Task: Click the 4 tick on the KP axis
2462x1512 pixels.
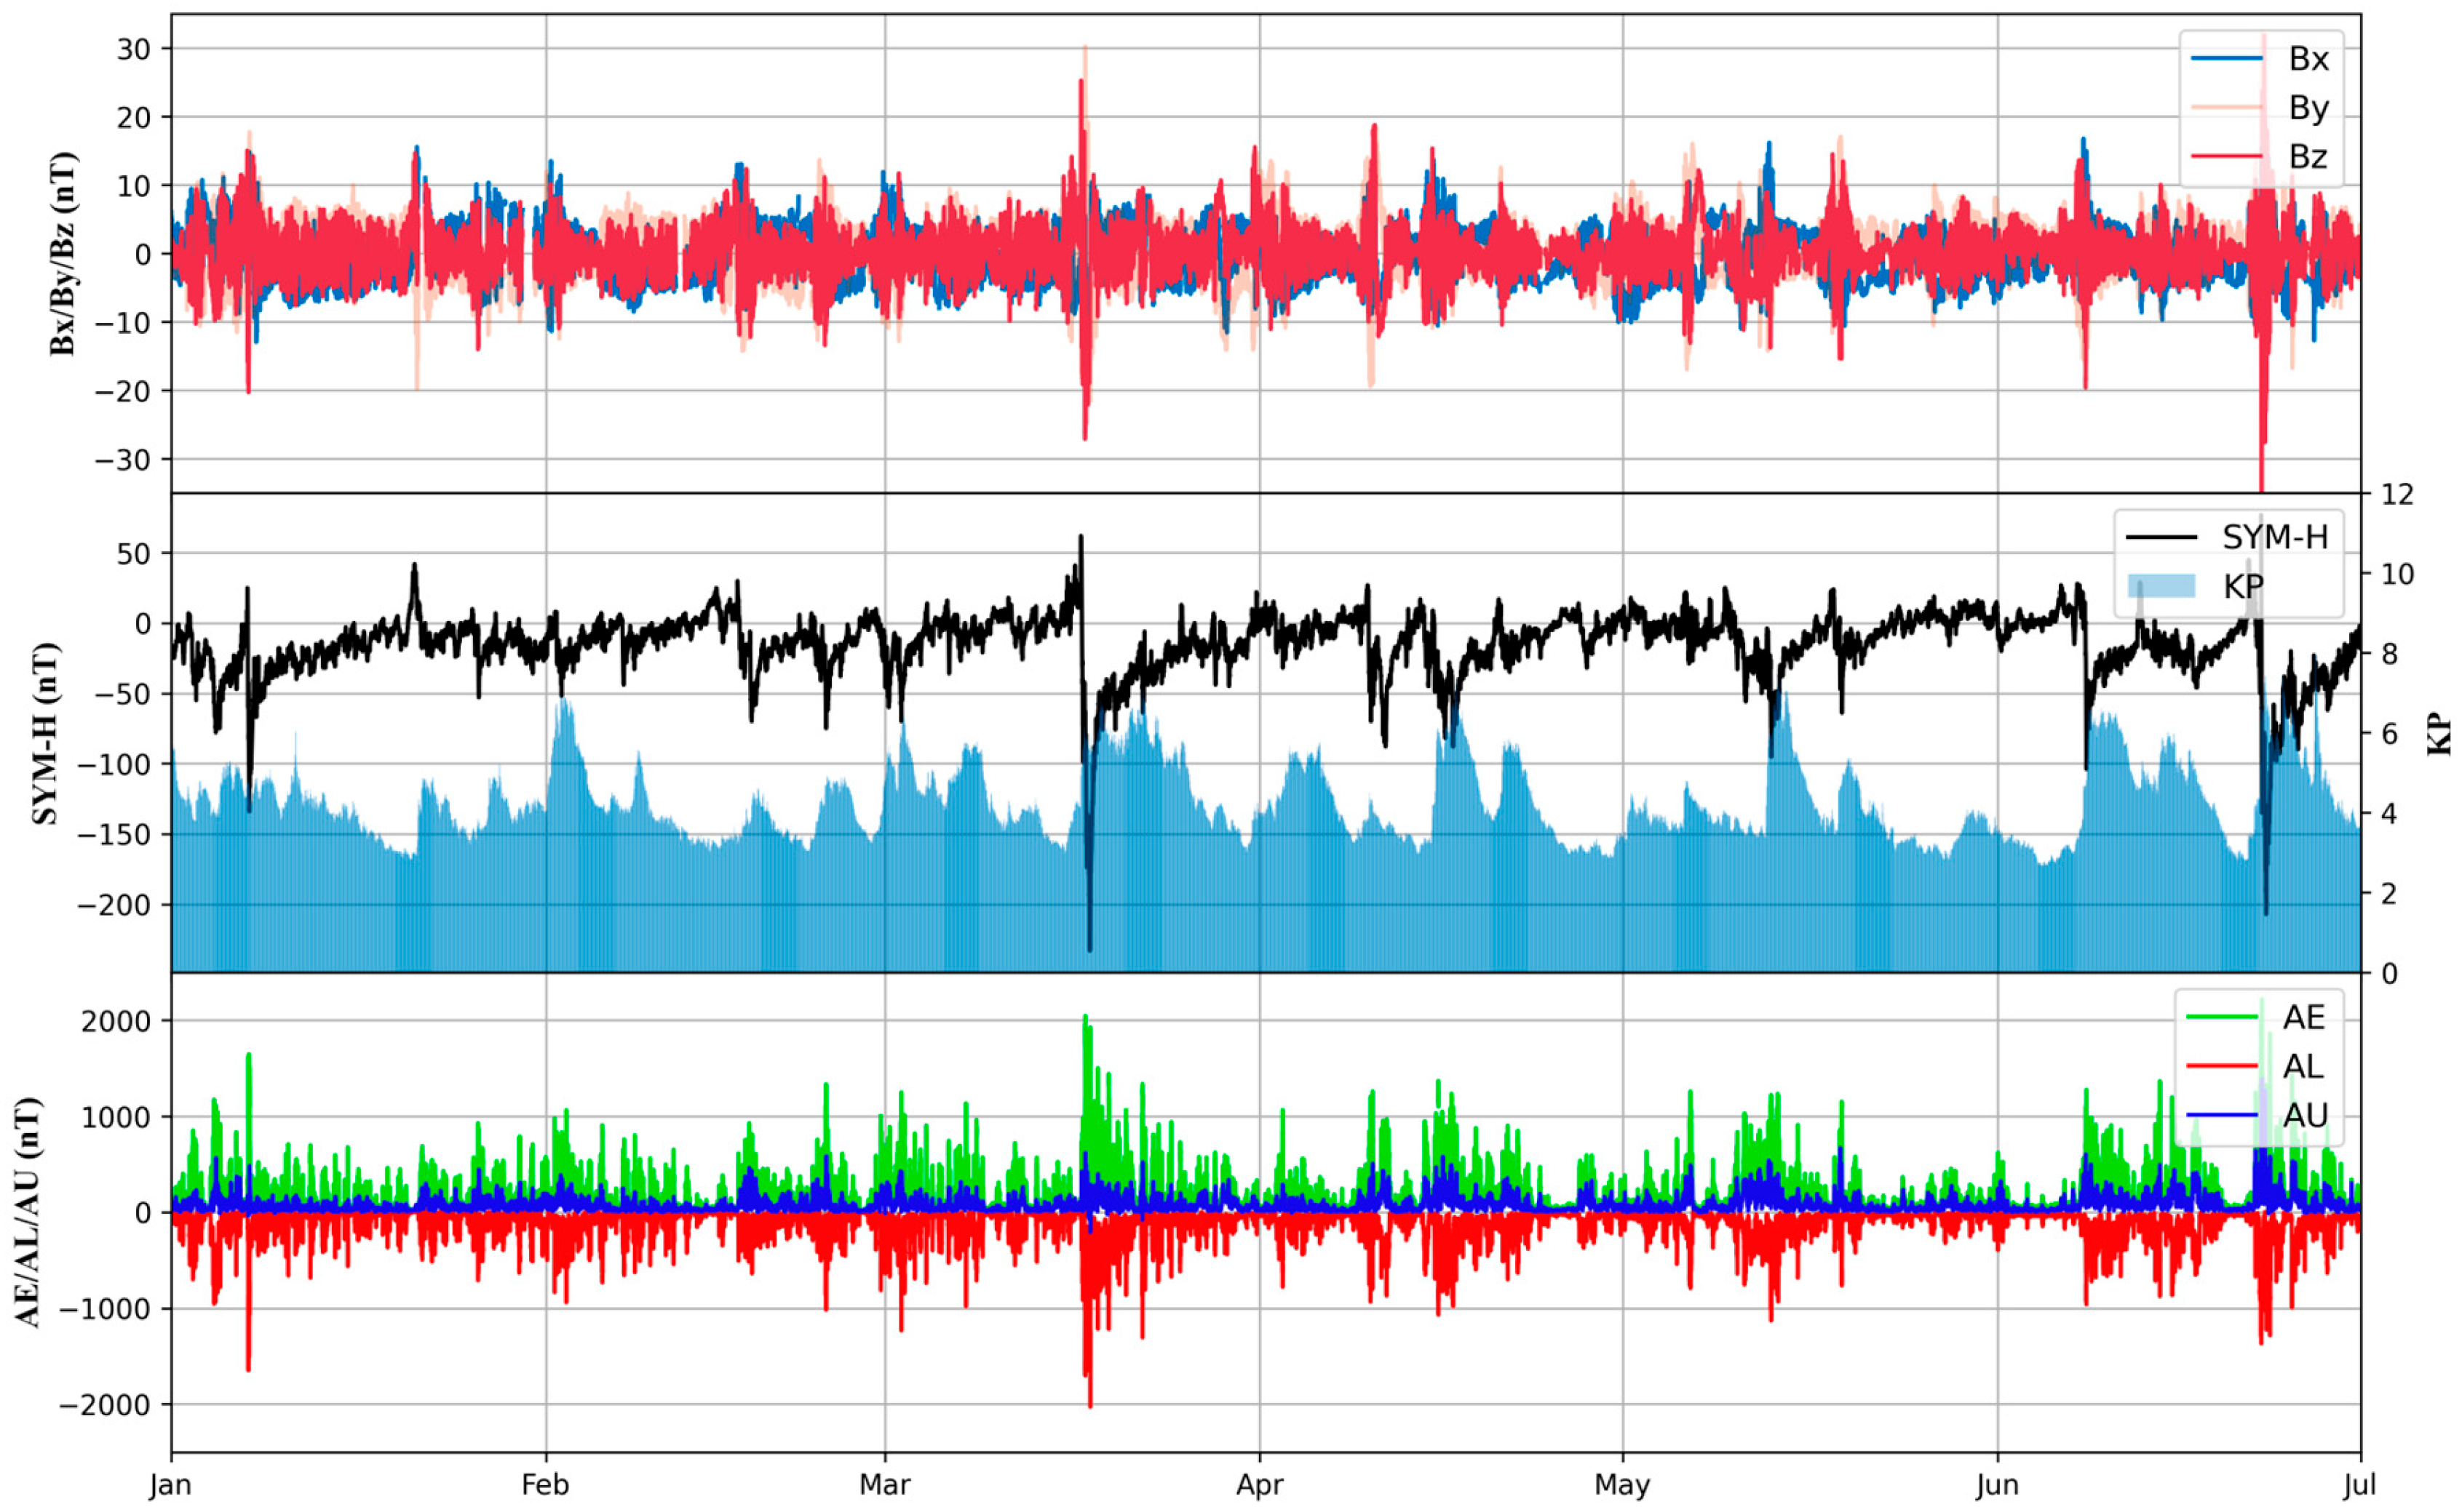Action: 2389,813
